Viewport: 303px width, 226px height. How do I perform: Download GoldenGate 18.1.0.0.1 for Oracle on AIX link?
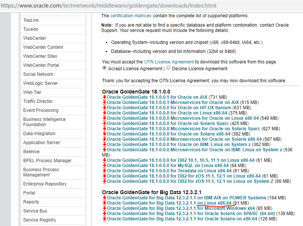[157, 97]
